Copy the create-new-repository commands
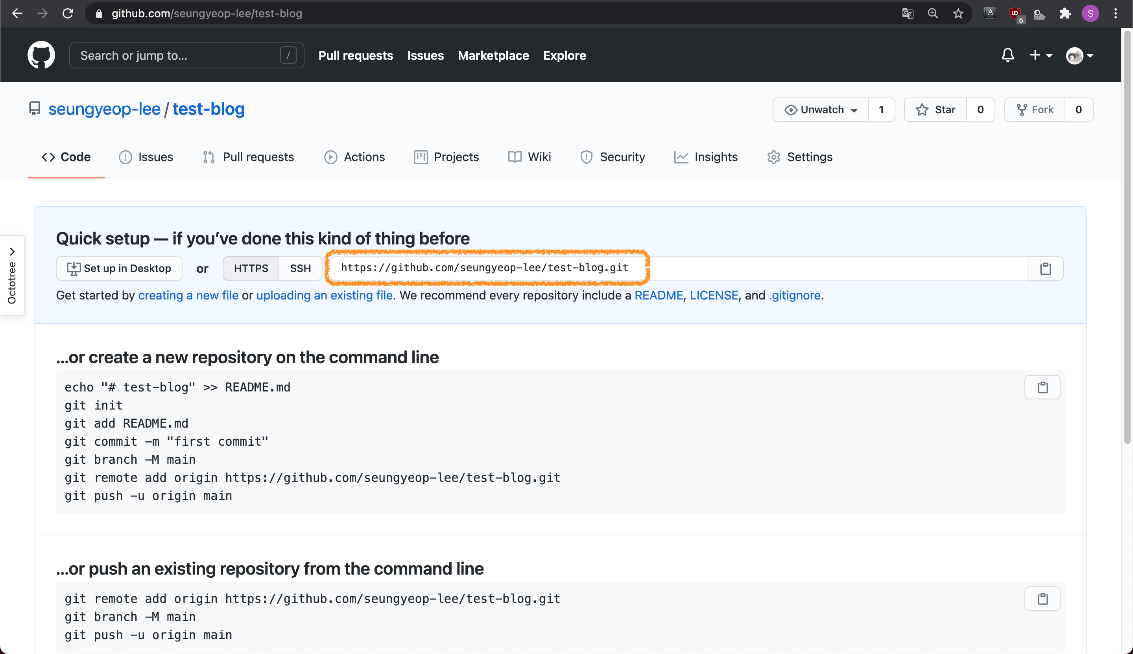This screenshot has height=654, width=1133. click(1042, 387)
